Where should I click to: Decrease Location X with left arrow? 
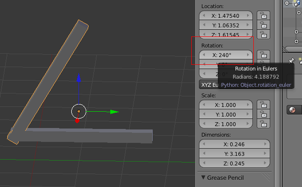point(204,15)
